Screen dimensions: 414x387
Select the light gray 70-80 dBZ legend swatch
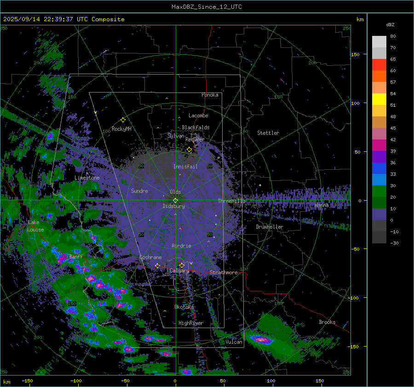tap(379, 42)
